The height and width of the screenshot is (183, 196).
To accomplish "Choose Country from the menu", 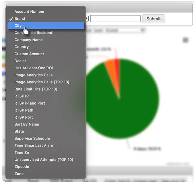I will click(x=46, y=47).
